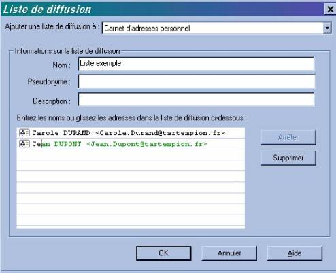Click into the Nom field containing Liste exemple
Viewport: 336px width, 273px height.
pyautogui.click(x=196, y=64)
